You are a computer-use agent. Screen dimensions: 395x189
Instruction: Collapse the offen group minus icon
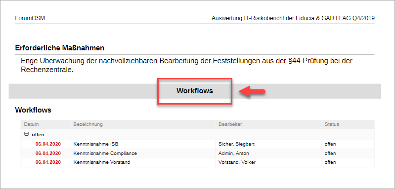pyautogui.click(x=26, y=134)
